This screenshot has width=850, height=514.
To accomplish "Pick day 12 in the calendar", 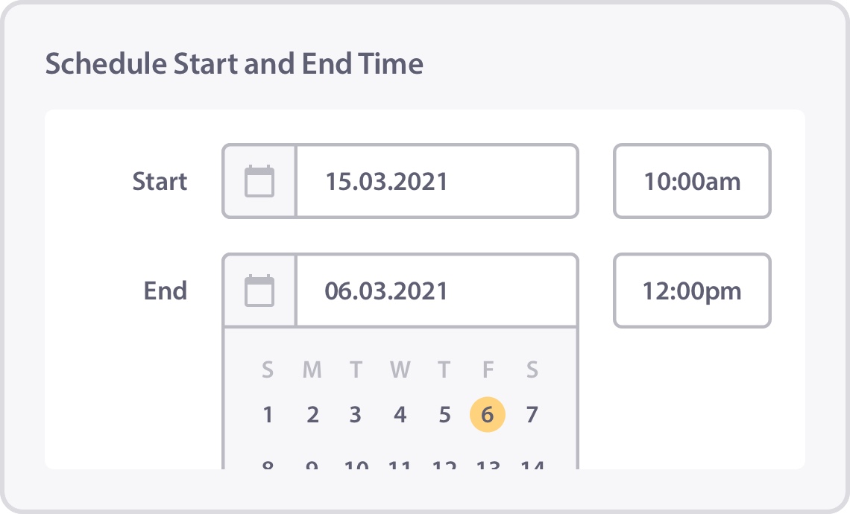I will point(444,465).
